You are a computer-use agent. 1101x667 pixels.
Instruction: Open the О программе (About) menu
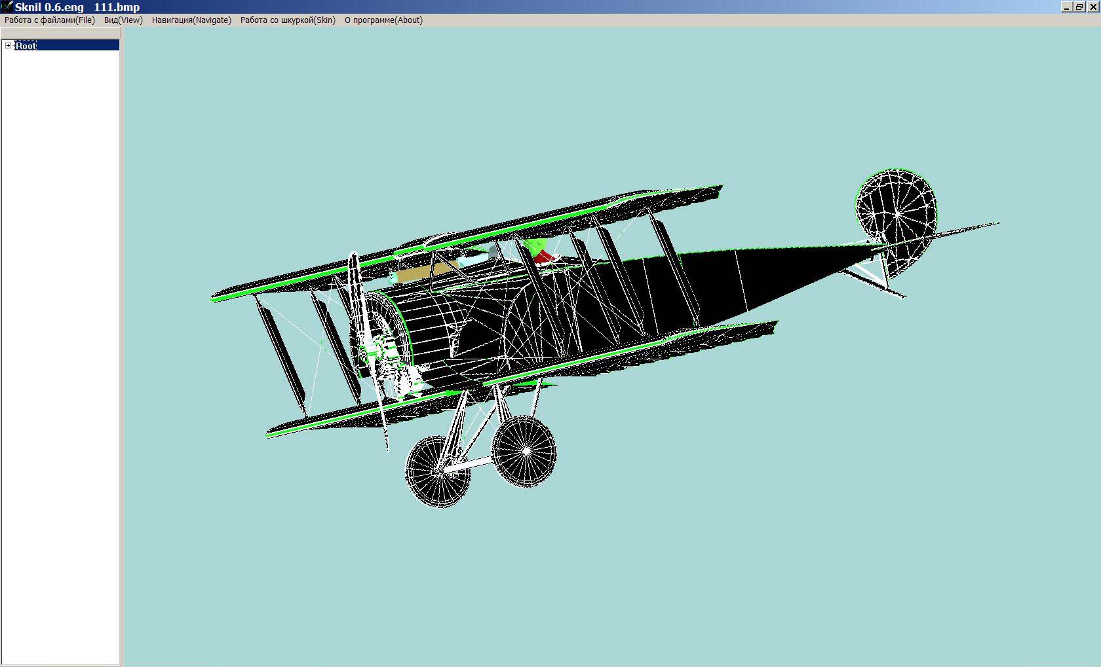click(383, 20)
